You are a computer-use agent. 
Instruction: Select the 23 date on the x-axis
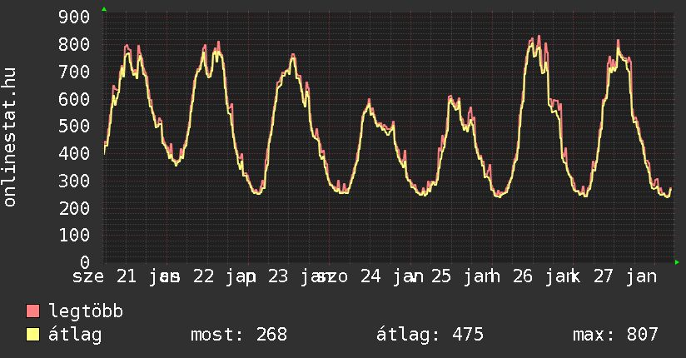point(280,277)
